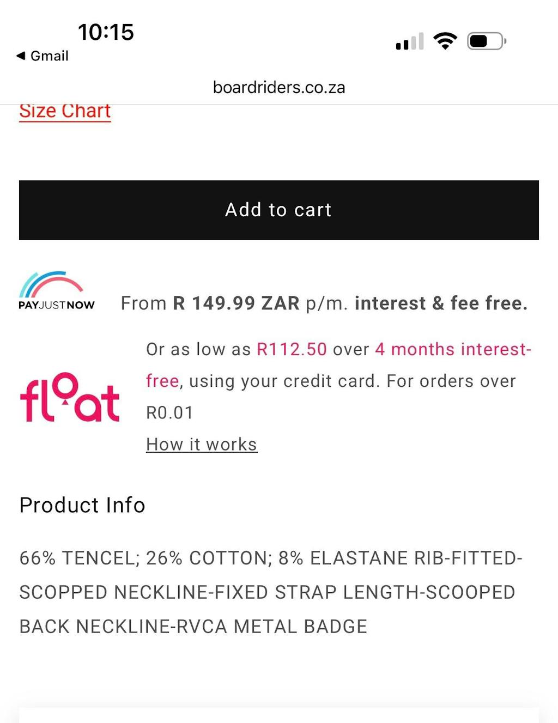Tap the Gmail return label
The height and width of the screenshot is (723, 558).
tap(49, 56)
